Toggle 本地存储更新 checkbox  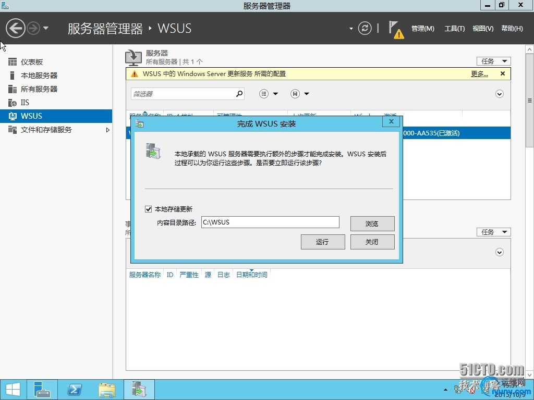point(148,209)
